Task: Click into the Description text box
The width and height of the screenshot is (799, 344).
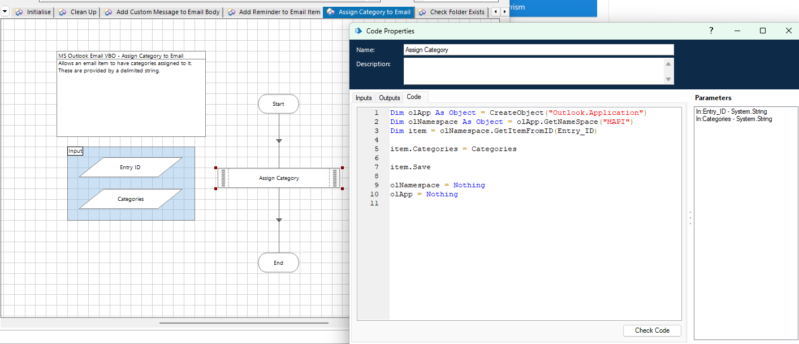Action: click(534, 71)
